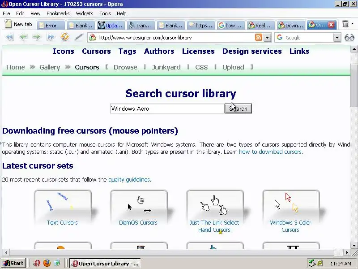Click the site icon in the address bar
The width and height of the screenshot is (358, 269).
[x=93, y=38]
